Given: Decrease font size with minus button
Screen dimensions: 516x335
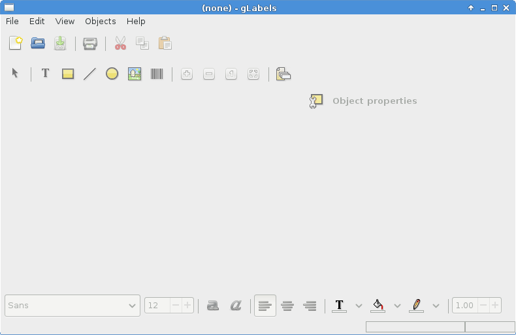Looking at the screenshot, I should pyautogui.click(x=176, y=306).
